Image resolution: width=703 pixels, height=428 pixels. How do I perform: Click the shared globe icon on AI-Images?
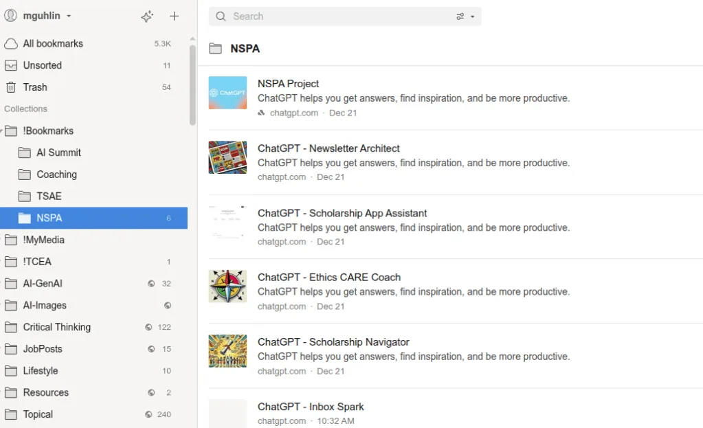[x=168, y=305]
